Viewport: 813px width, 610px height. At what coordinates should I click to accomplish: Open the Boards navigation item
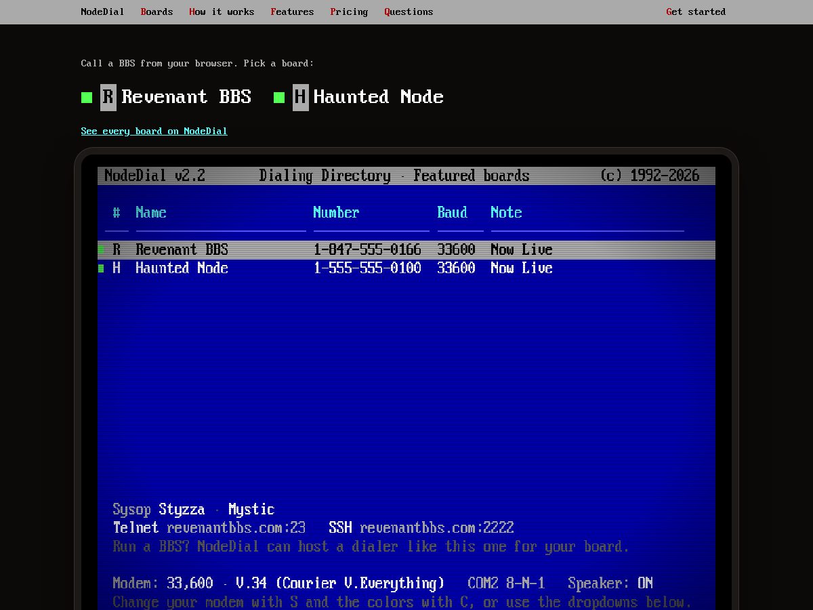coord(157,12)
